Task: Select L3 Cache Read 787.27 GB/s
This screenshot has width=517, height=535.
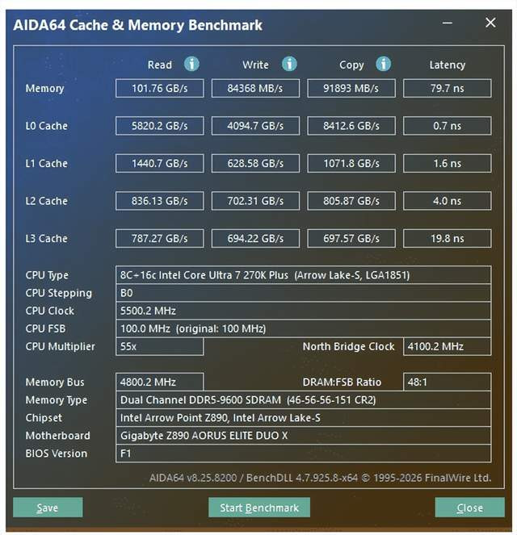Action: tap(159, 239)
